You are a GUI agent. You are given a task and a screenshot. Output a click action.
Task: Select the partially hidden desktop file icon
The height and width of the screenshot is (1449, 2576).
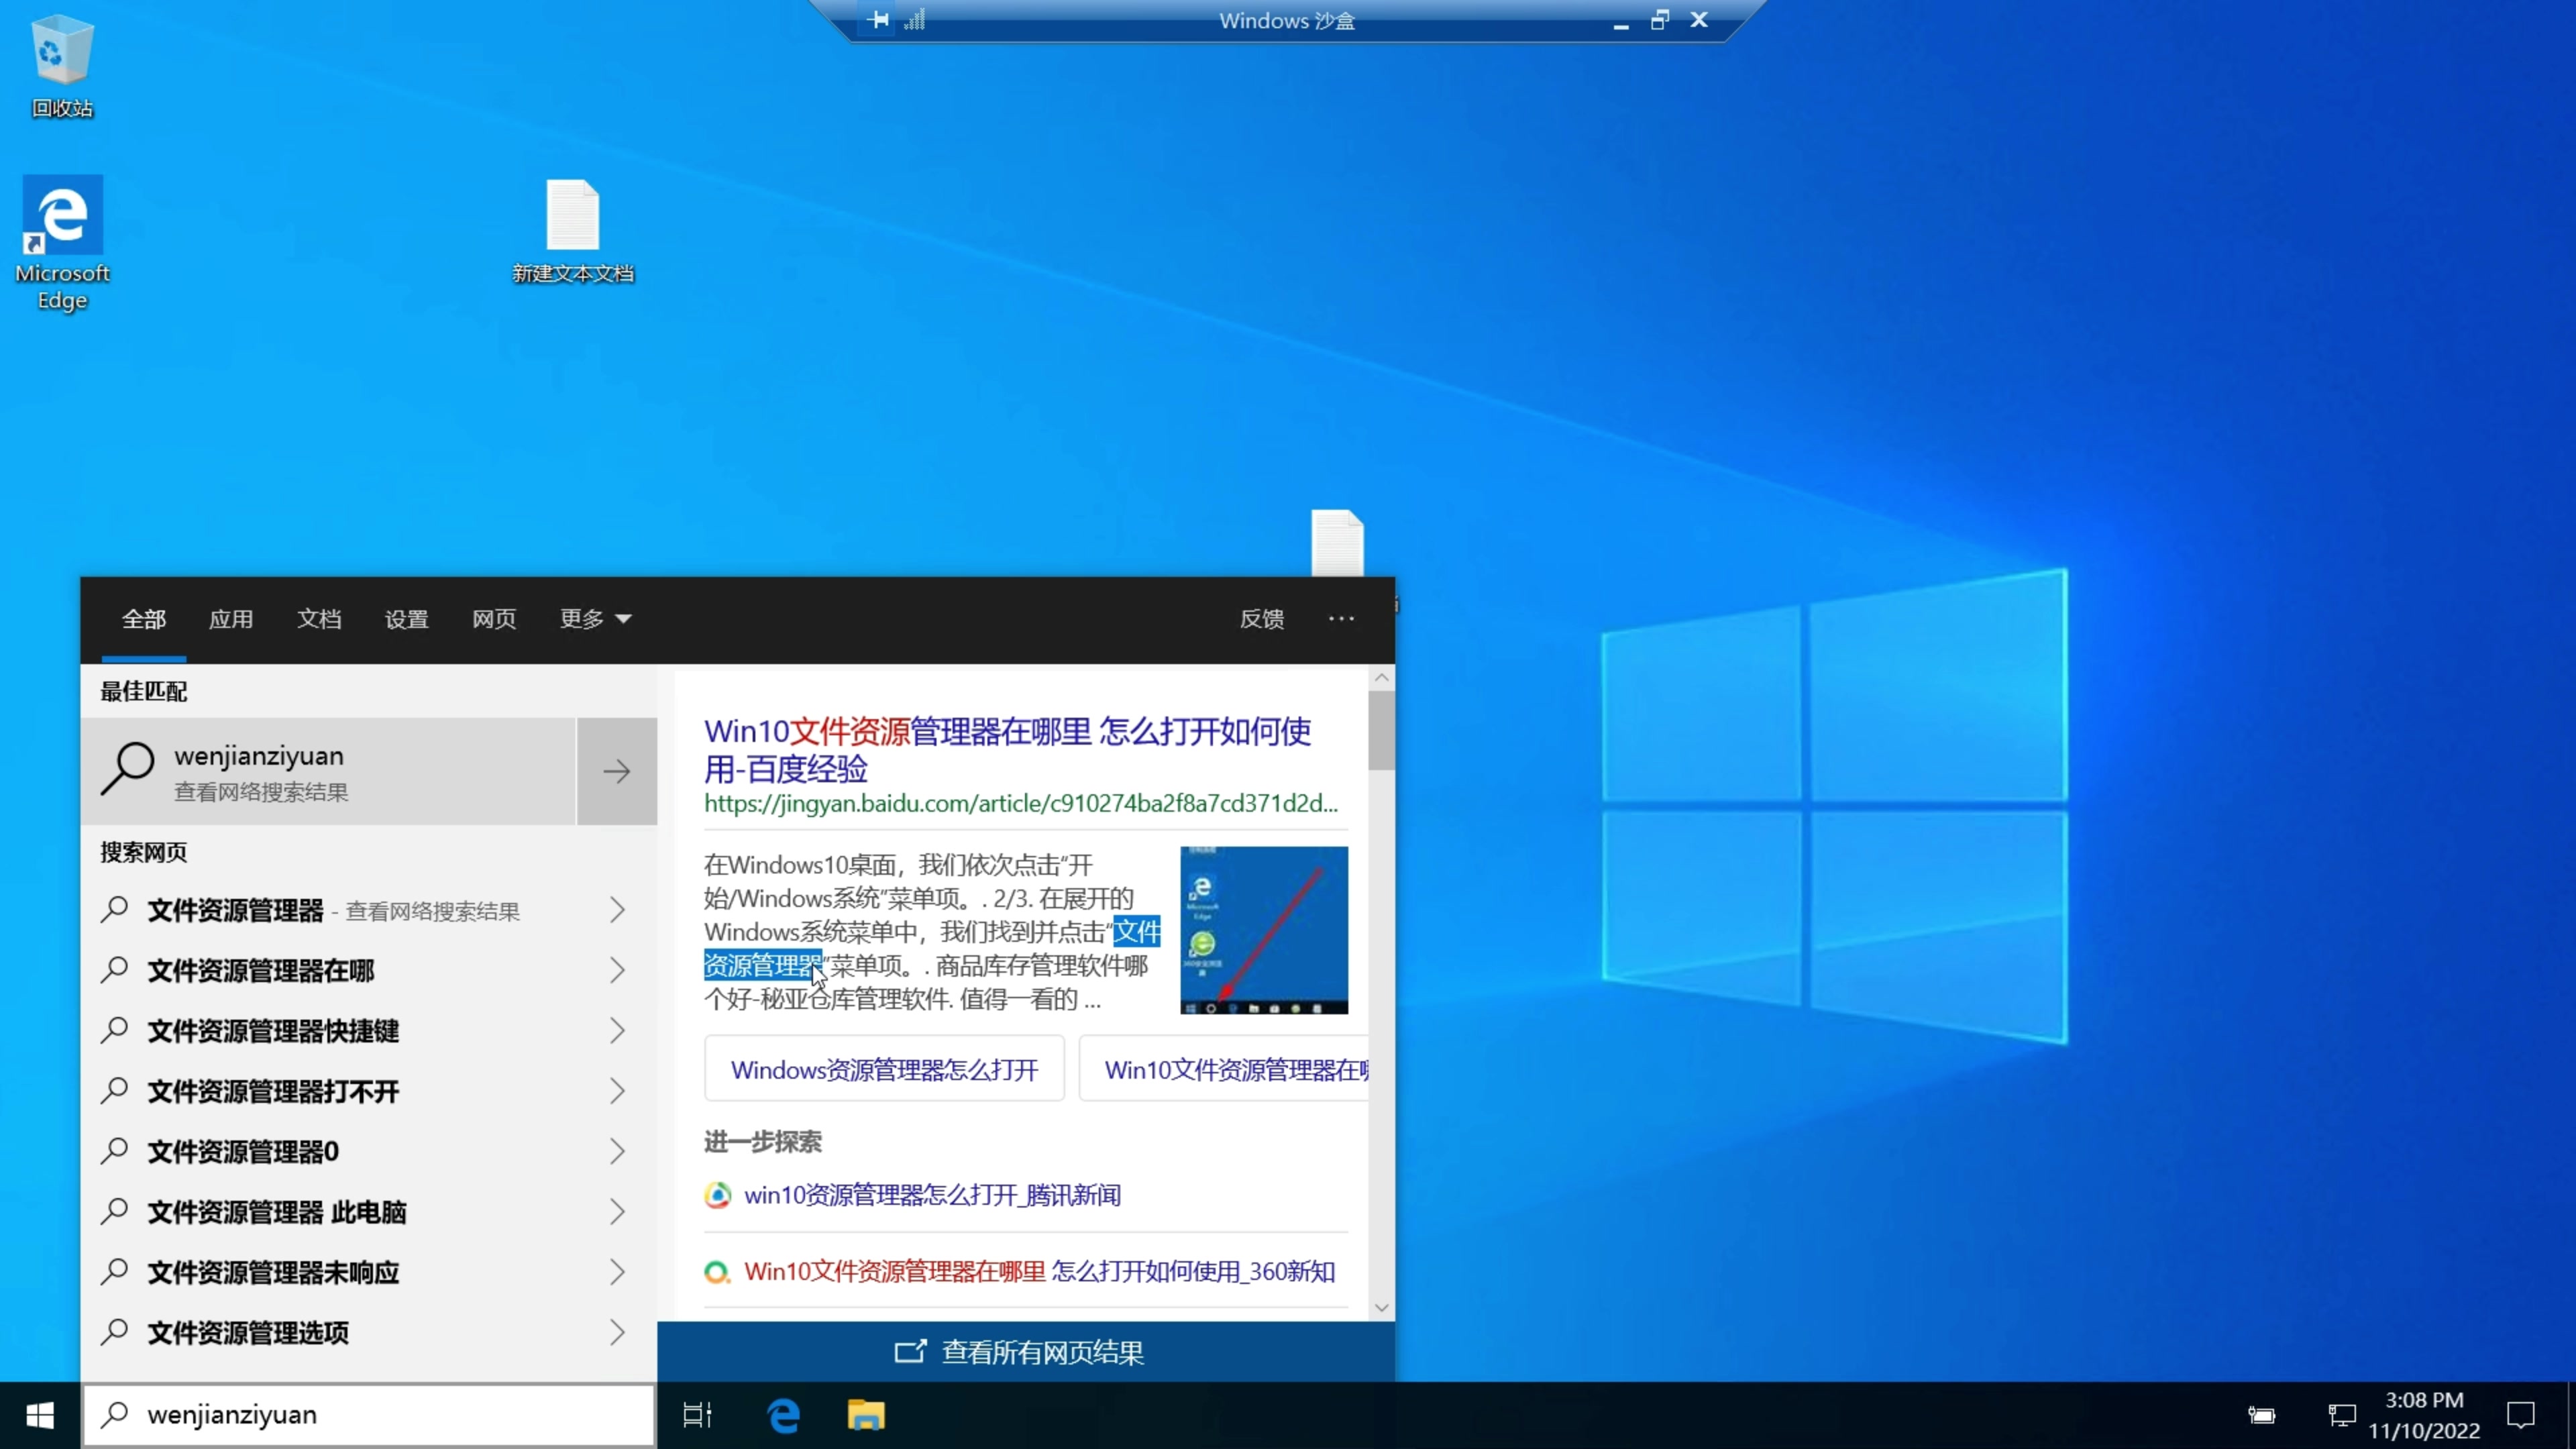[x=1337, y=542]
